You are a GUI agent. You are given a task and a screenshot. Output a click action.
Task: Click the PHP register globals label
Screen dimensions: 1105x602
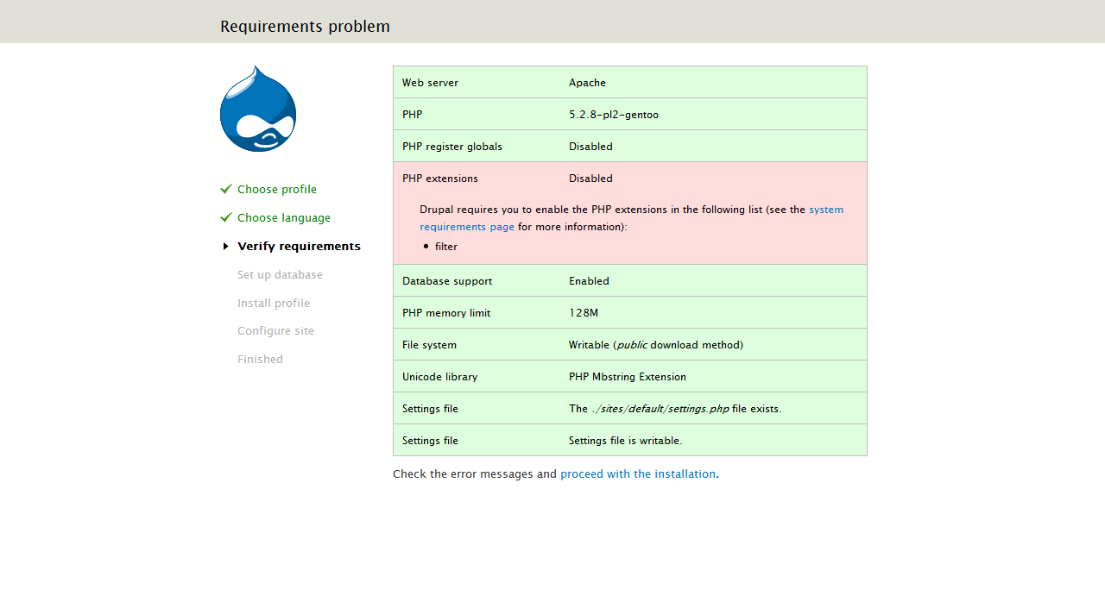click(x=452, y=147)
